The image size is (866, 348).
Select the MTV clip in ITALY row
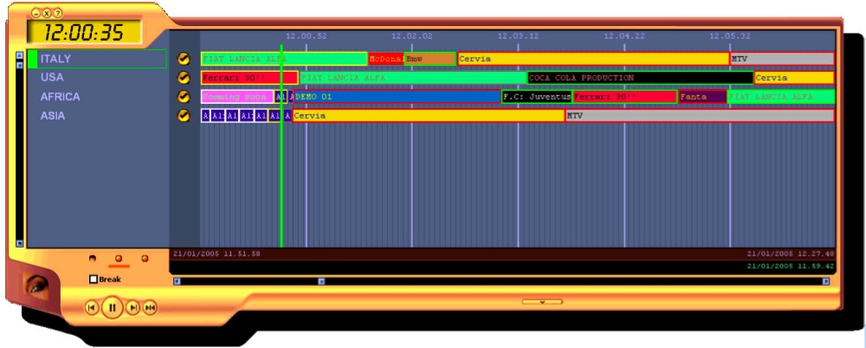782,59
